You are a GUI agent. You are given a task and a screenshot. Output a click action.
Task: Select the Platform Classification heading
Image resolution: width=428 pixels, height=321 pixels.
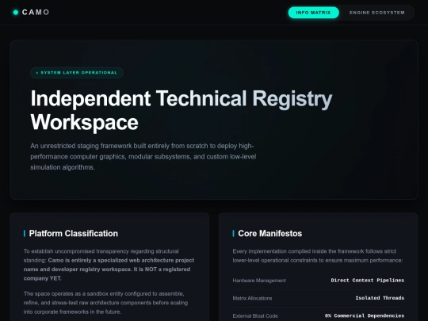[74, 233]
